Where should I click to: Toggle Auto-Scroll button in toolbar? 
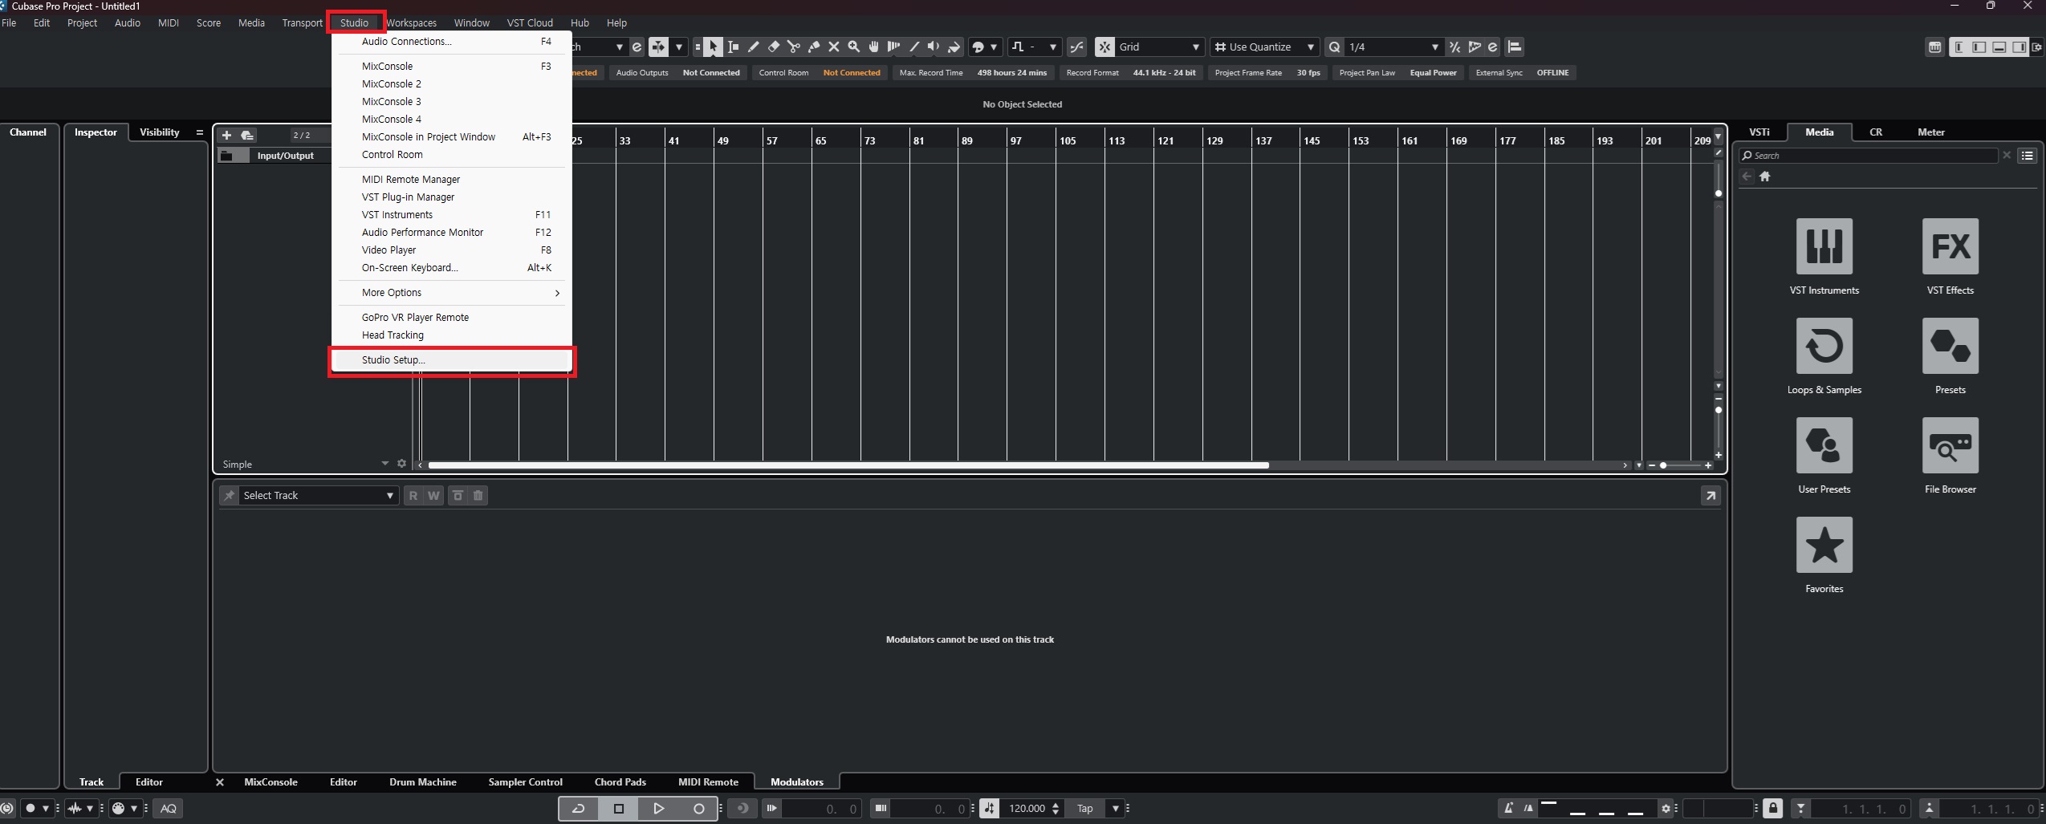[x=657, y=47]
